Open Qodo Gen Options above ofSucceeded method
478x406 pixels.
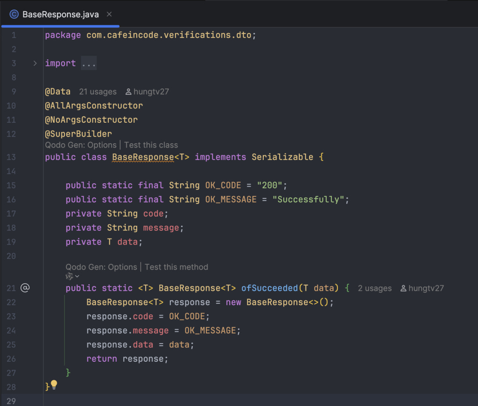[101, 267]
